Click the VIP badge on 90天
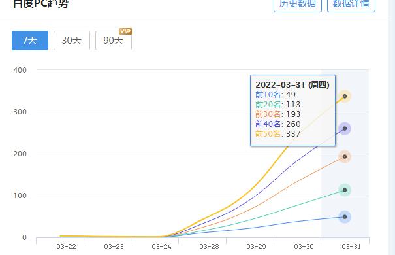395x255 pixels. (x=125, y=31)
